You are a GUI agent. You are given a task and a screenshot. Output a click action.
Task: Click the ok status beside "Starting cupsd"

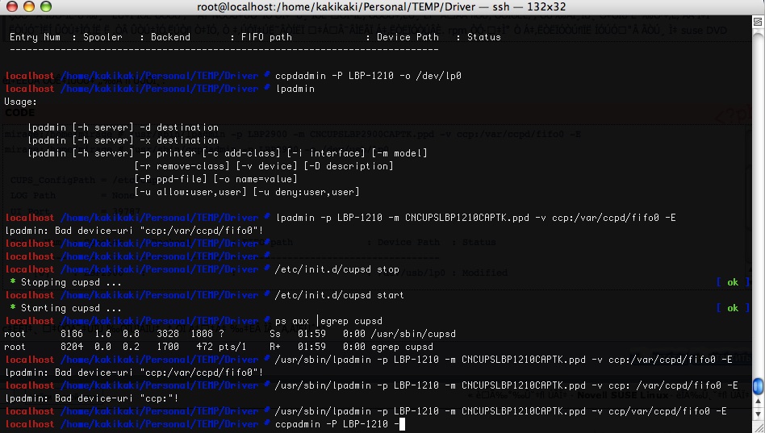pos(733,308)
